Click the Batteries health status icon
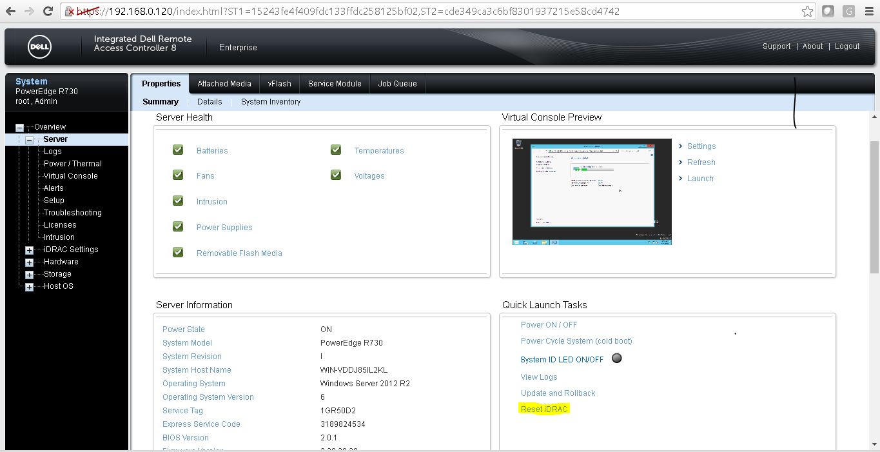Image resolution: width=880 pixels, height=452 pixels. [177, 150]
